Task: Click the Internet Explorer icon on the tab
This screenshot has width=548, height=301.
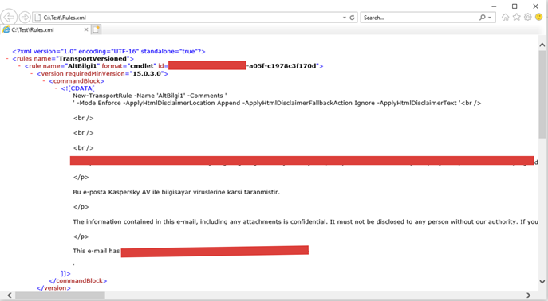Action: [6, 30]
